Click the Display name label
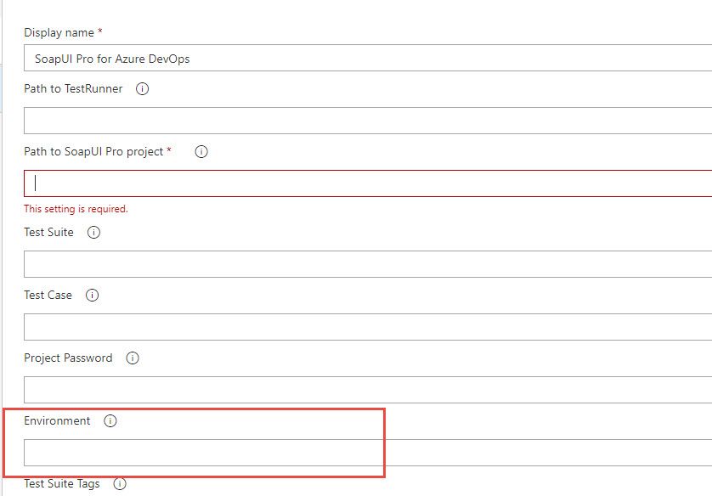712x496 pixels. 59,32
